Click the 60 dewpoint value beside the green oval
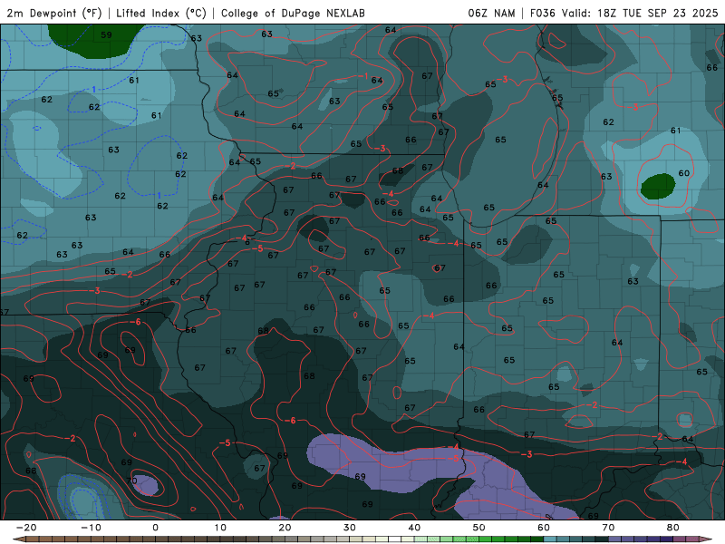725x544 pixels. click(684, 173)
